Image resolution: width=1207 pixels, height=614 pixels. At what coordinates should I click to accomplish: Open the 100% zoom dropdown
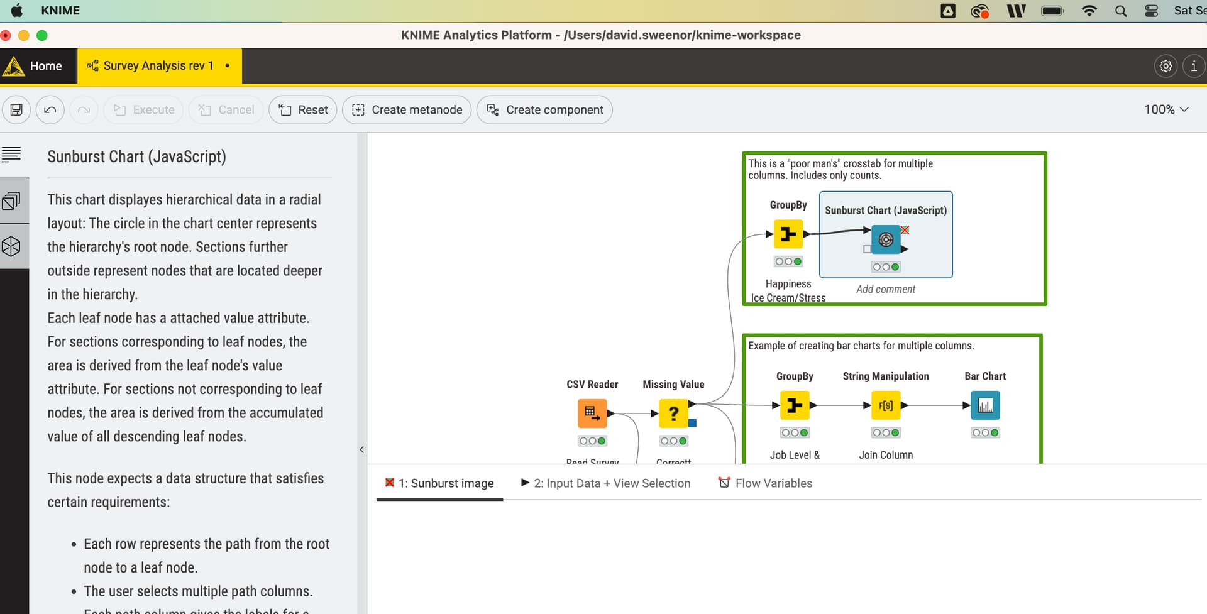point(1166,109)
